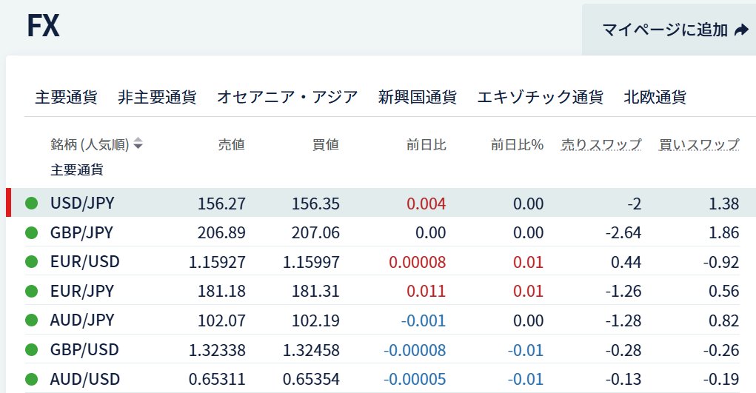
Task: Click EUR/JPY daily change 0.011
Action: click(x=426, y=292)
